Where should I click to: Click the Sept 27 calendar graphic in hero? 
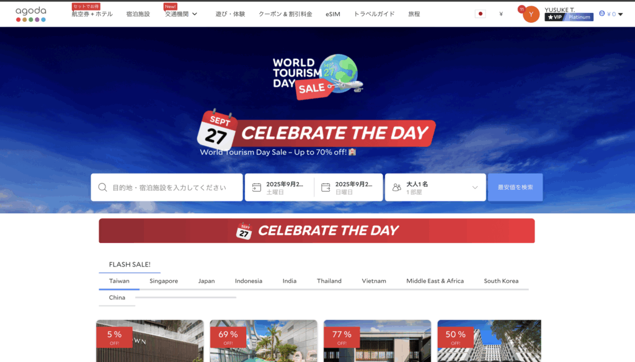point(216,130)
